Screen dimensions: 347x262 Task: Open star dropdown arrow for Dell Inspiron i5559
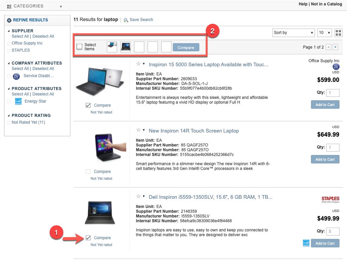[144, 196]
